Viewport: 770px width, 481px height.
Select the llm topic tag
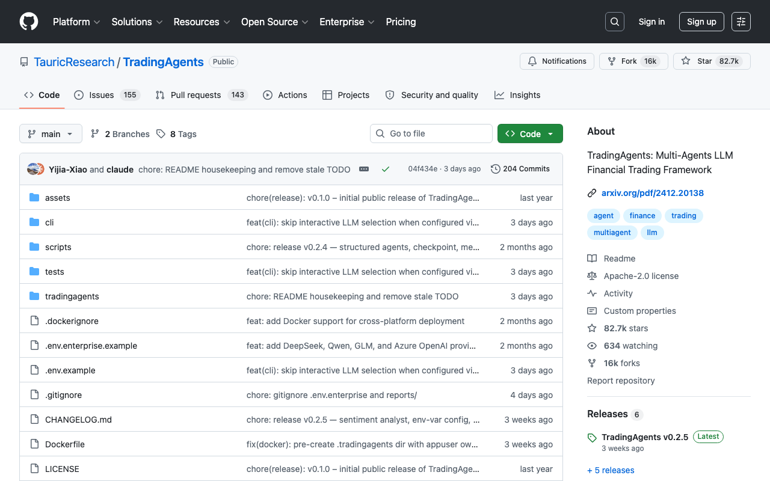point(652,232)
